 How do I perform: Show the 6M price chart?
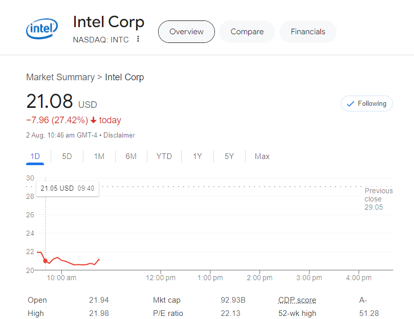130,156
